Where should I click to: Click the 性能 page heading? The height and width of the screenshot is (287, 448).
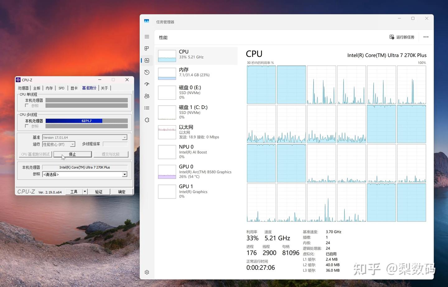click(163, 37)
